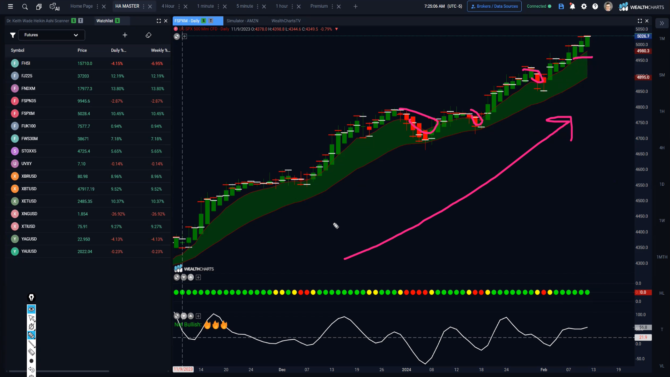Click the watchlist filter funnel icon

13,35
